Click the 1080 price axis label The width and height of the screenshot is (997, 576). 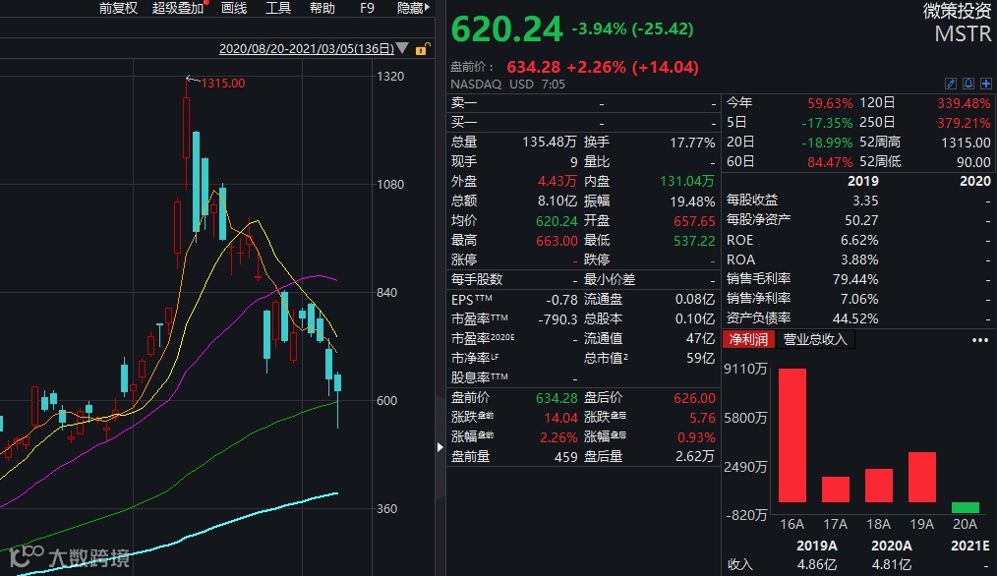click(390, 185)
